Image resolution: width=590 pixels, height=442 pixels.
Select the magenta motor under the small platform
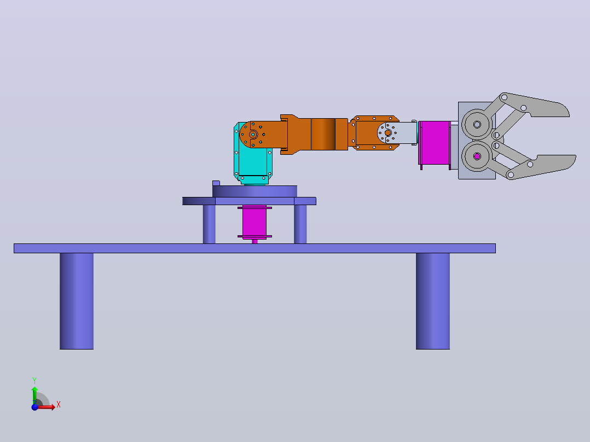tap(254, 222)
